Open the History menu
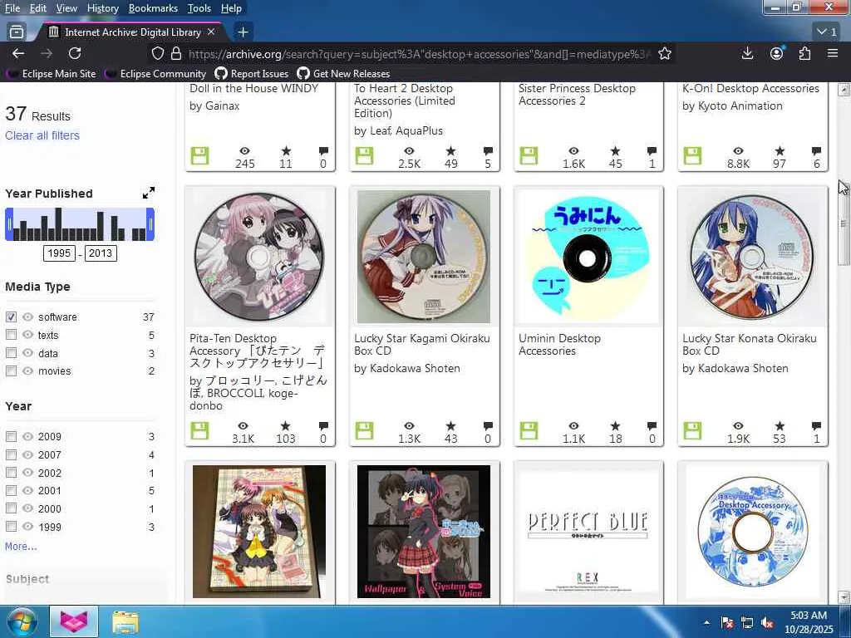851x638 pixels. click(x=102, y=8)
